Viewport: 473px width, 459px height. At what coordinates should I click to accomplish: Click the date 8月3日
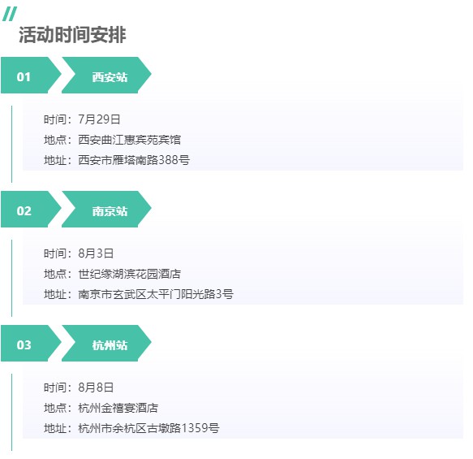(96, 253)
